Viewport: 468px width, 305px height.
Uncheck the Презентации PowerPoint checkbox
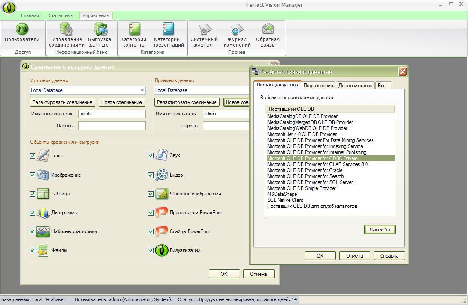click(151, 213)
